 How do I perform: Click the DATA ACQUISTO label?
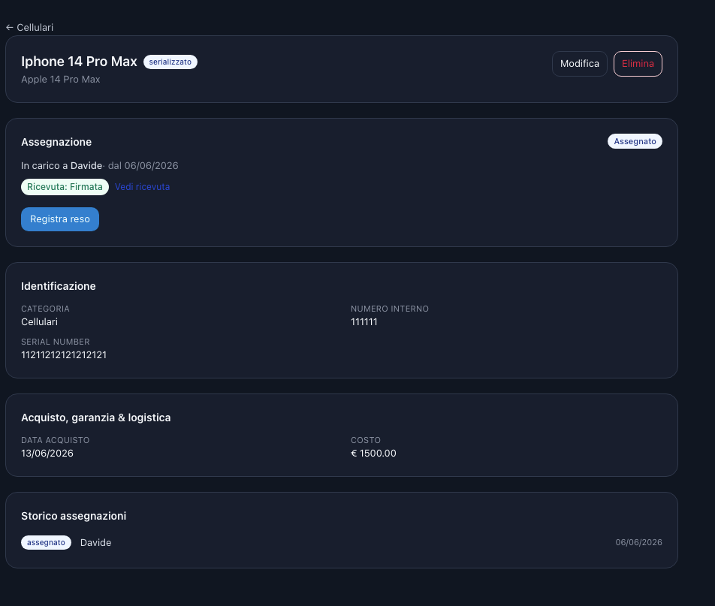coord(55,441)
